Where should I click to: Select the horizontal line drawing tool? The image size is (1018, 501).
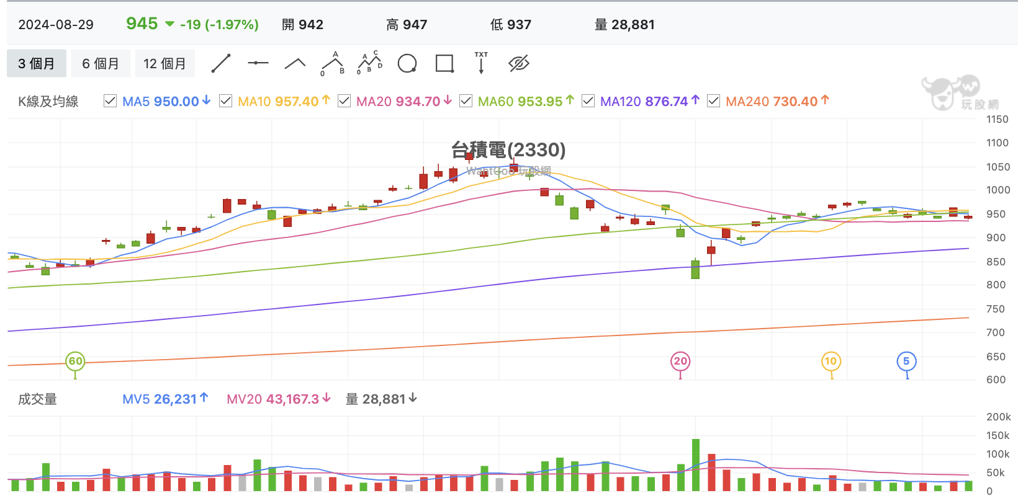pyautogui.click(x=258, y=63)
